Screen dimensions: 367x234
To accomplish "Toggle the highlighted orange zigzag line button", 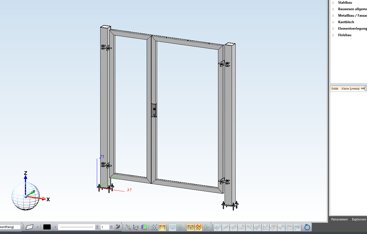I will pos(199,227).
